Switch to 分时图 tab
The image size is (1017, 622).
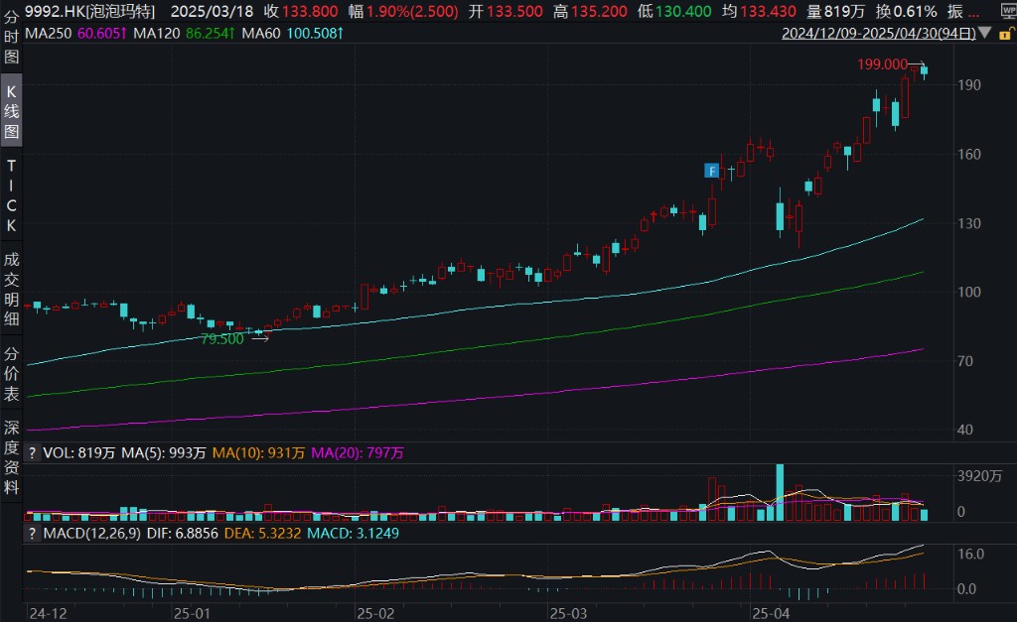coord(12,41)
